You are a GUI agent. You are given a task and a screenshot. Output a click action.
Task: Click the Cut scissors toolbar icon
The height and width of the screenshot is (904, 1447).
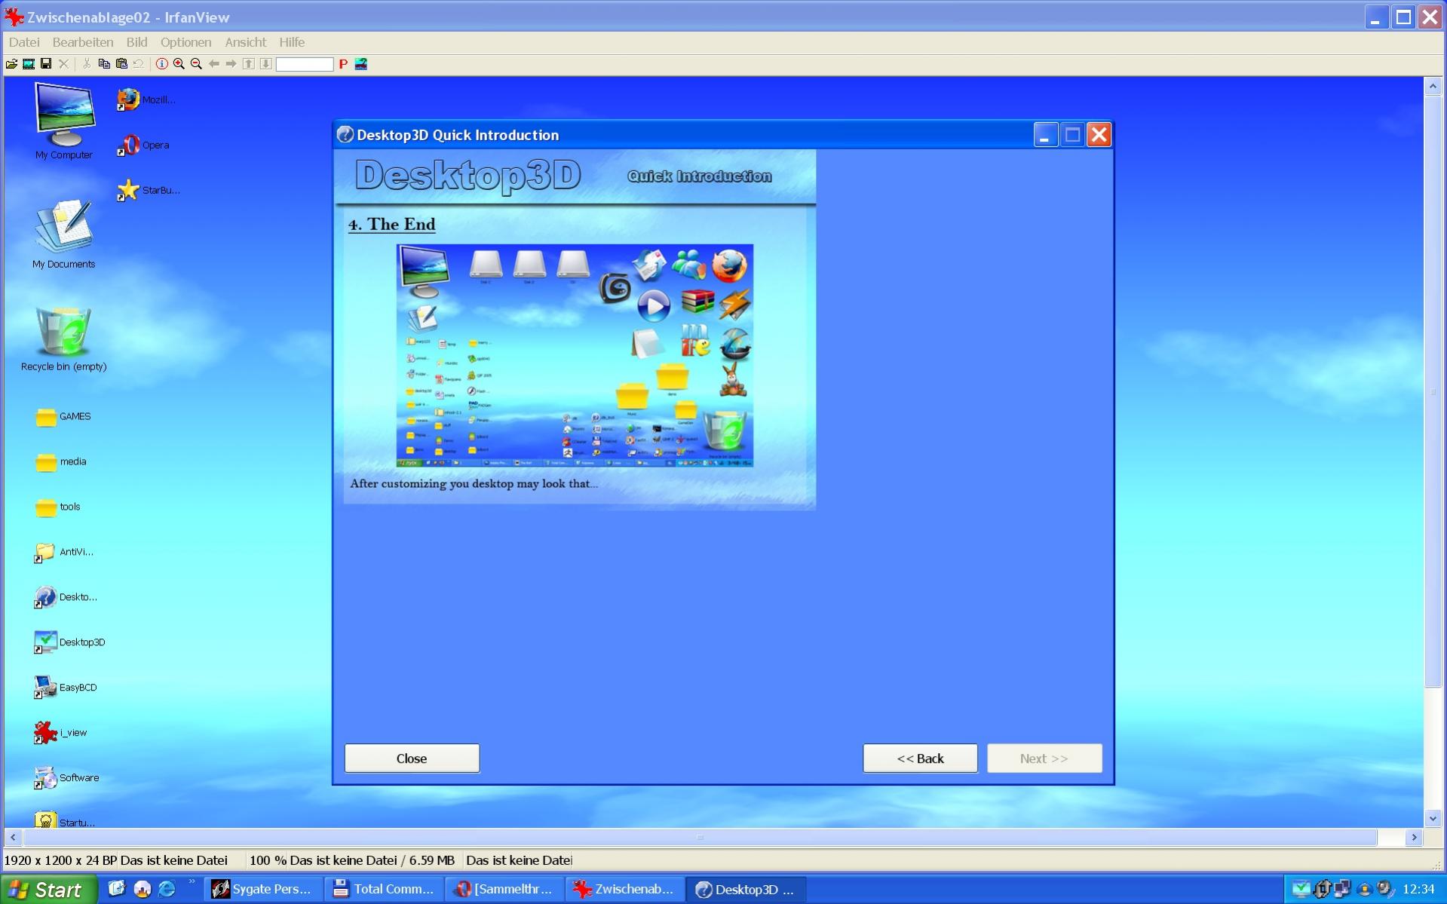pos(87,64)
